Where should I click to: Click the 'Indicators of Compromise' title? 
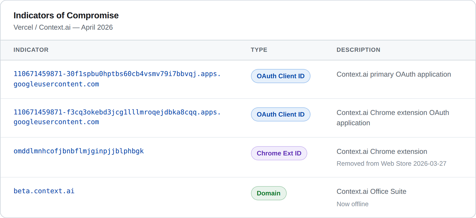[66, 15]
